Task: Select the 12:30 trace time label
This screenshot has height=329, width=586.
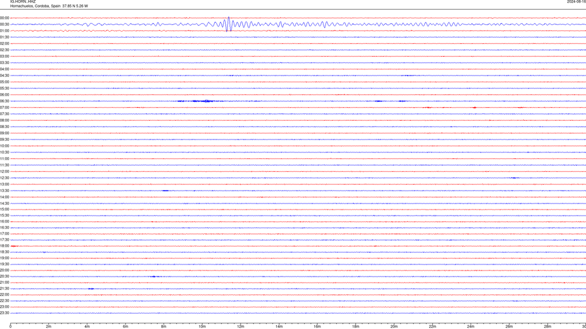Action: coord(4,178)
